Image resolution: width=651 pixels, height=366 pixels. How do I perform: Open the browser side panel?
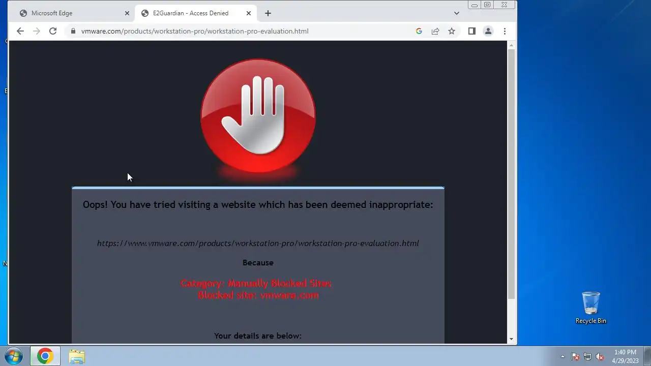tap(472, 31)
